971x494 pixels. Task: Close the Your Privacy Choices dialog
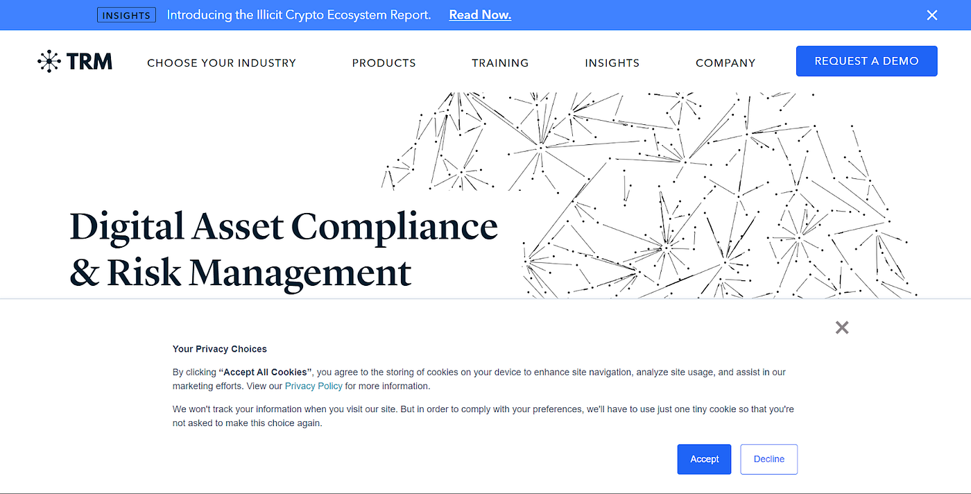pos(841,327)
